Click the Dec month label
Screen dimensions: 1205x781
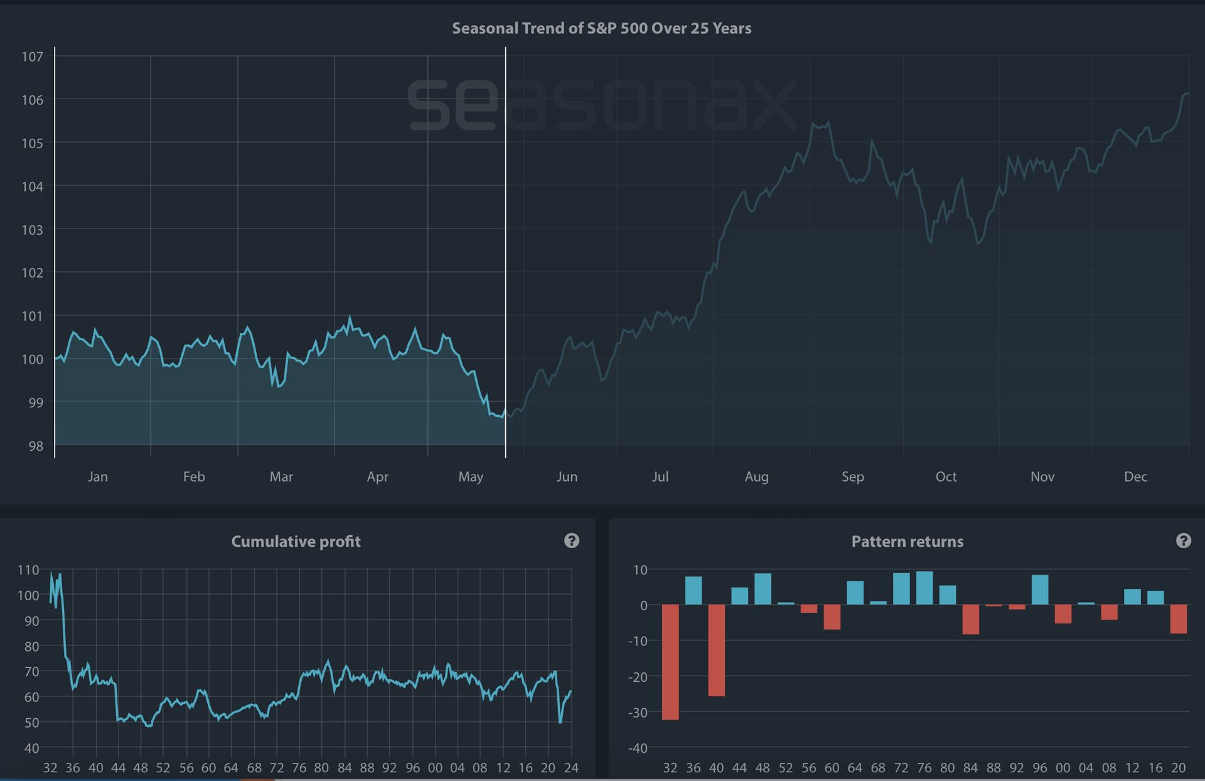tap(1135, 477)
